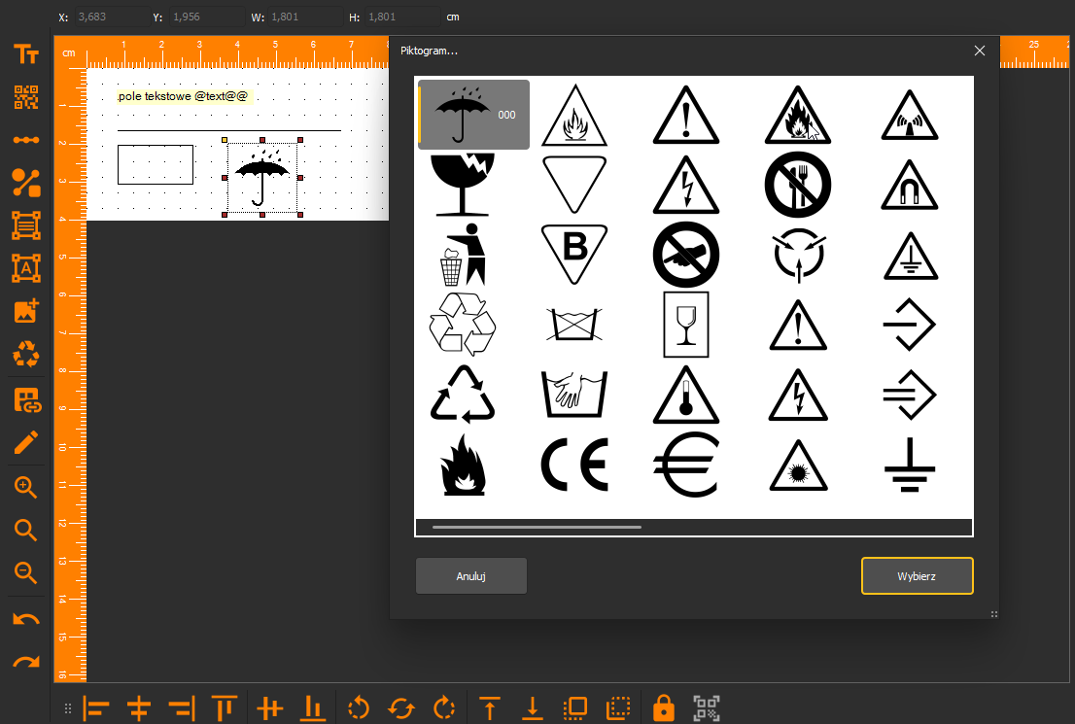Click the pencil edit tool
The height and width of the screenshot is (724, 1075).
(x=26, y=443)
